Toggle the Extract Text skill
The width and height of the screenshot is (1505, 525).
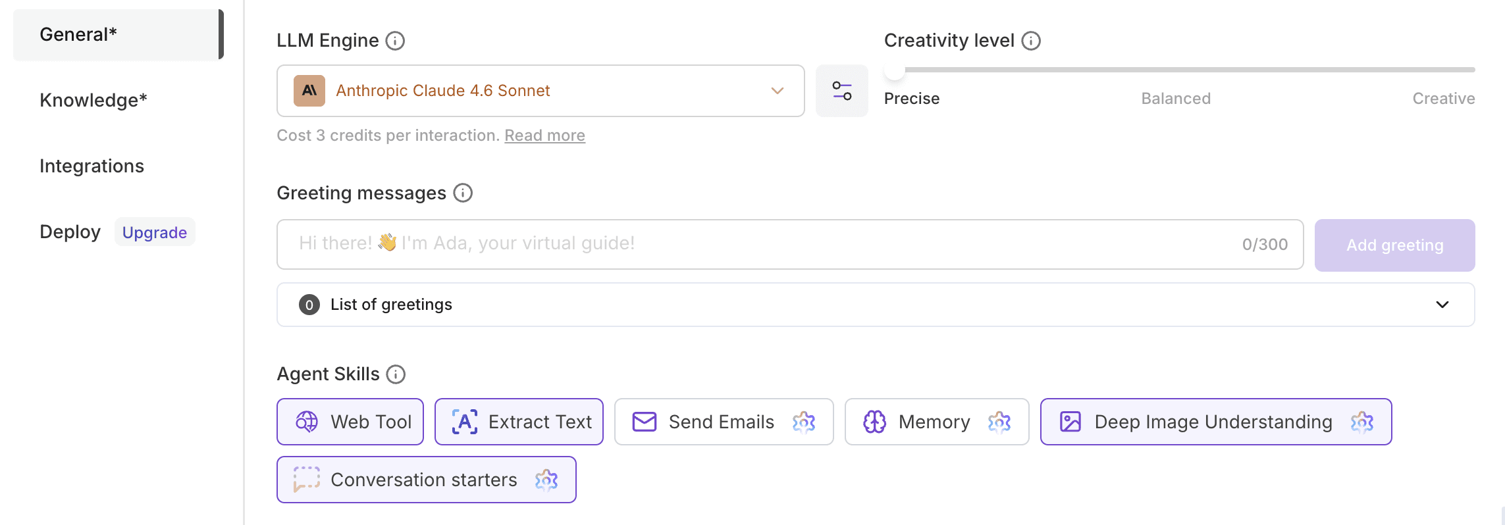tap(519, 422)
